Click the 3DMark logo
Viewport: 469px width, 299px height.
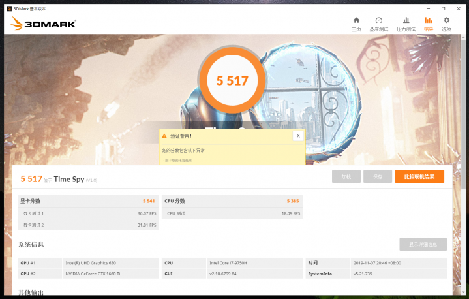pyautogui.click(x=43, y=24)
